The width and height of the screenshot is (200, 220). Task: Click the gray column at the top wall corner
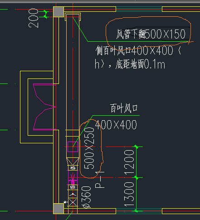[x=59, y=12]
